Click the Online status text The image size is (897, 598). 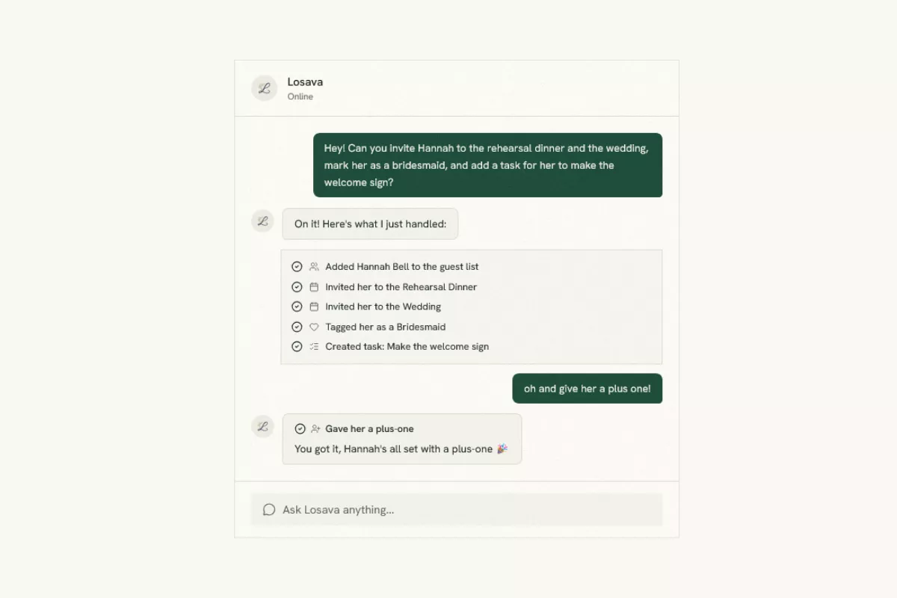coord(300,96)
